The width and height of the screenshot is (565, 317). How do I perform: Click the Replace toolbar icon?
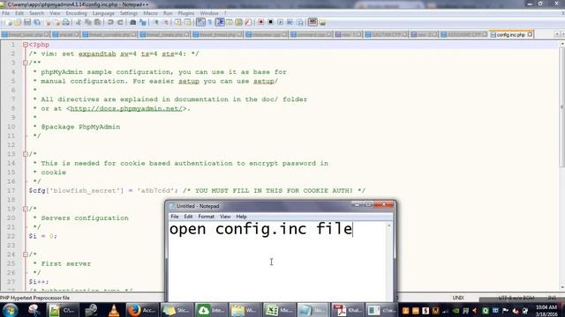(143, 22)
